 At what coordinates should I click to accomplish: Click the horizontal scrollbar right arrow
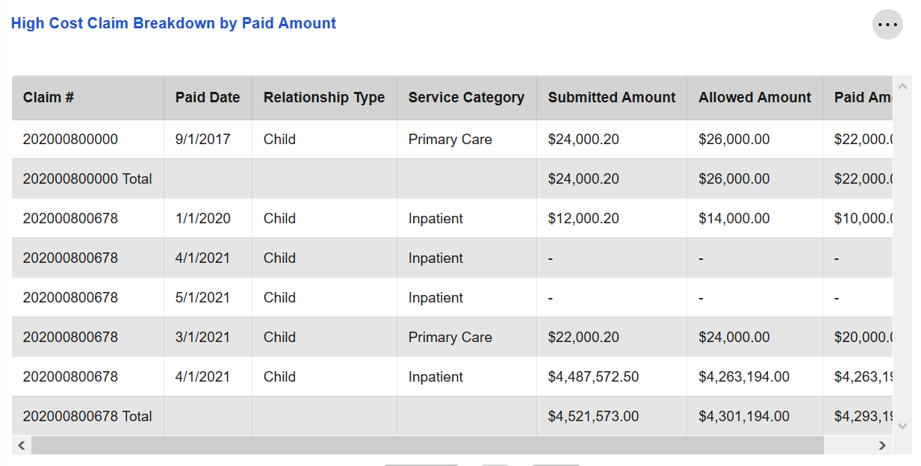click(882, 445)
